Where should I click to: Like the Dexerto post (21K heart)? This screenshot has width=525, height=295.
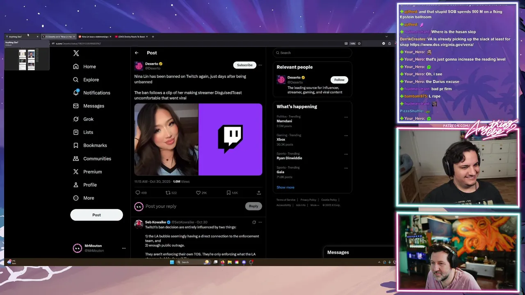(x=198, y=193)
